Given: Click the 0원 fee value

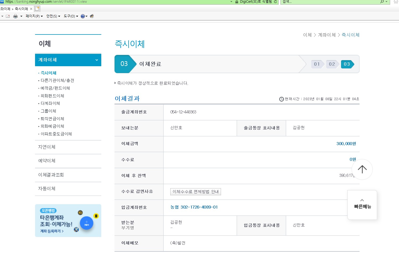Looking at the screenshot, I should coord(353,159).
